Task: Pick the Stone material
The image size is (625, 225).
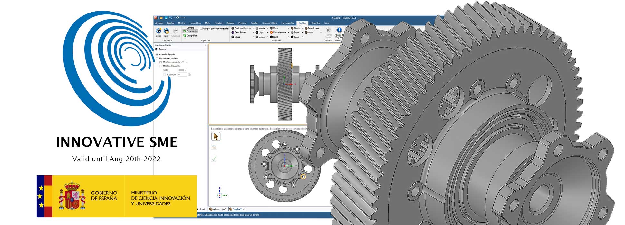Action: [295, 32]
